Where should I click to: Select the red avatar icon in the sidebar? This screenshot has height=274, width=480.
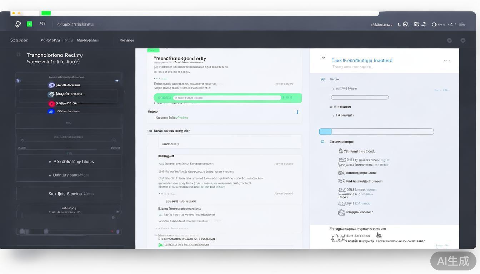(x=52, y=103)
